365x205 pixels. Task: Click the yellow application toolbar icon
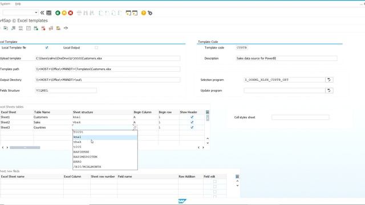(x=58, y=28)
